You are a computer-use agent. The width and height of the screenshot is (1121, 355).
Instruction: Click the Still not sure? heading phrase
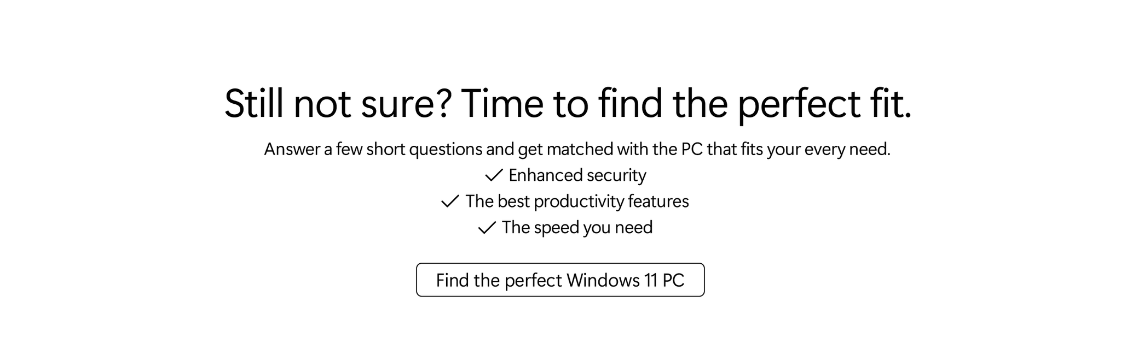pyautogui.click(x=338, y=103)
